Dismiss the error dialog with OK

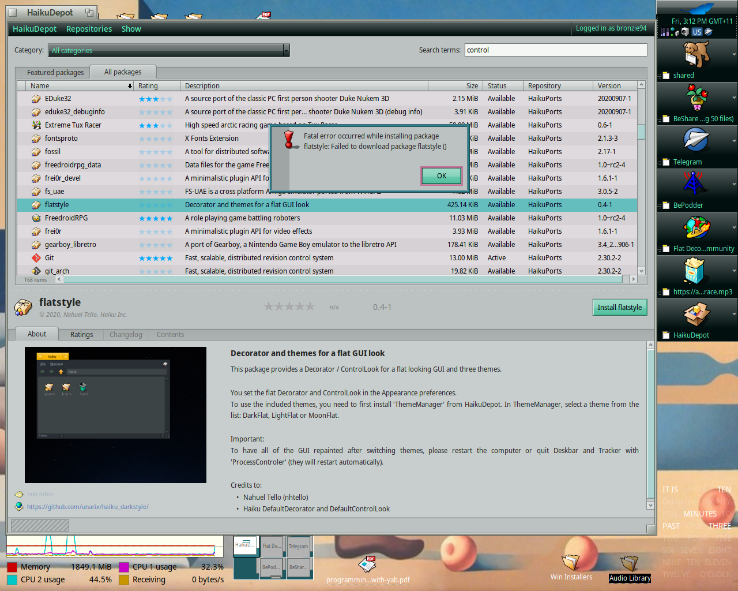tap(442, 176)
